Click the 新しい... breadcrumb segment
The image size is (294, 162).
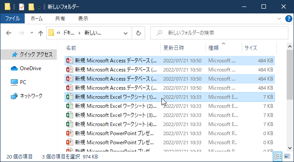coord(93,33)
